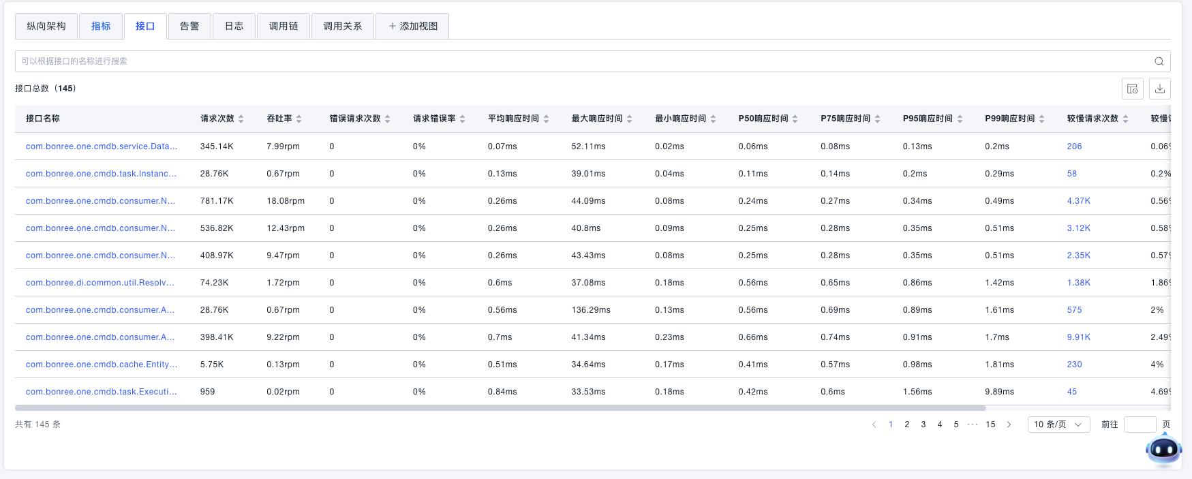The image size is (1192, 479).
Task: Open the robot assistant chat icon
Action: tap(1163, 449)
